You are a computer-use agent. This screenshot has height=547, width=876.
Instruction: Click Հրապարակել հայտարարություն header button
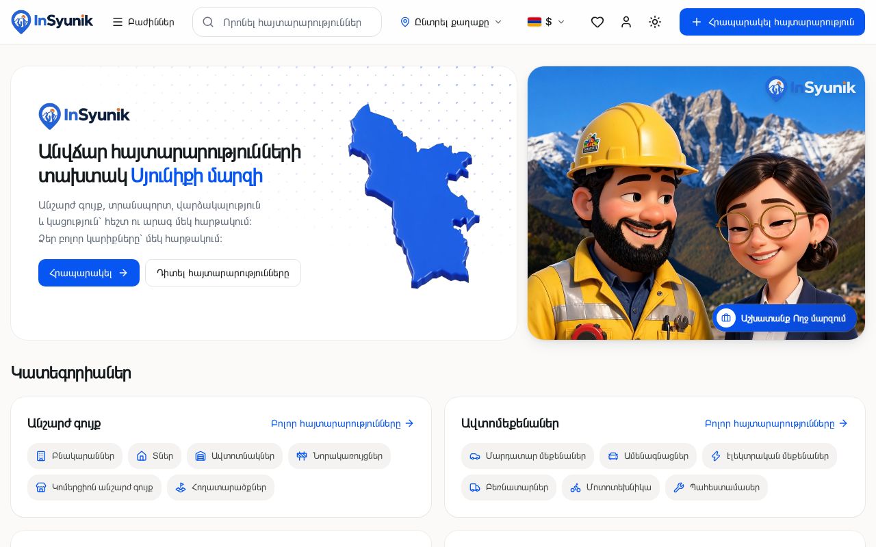[772, 22]
